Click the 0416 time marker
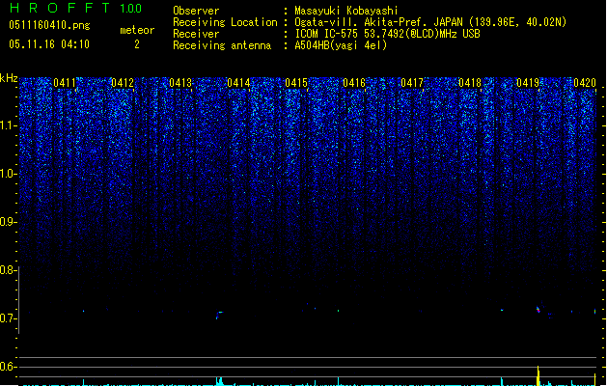 [354, 83]
